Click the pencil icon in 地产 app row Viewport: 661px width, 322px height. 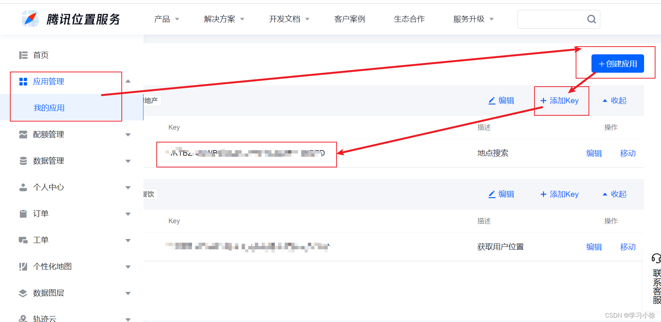492,101
